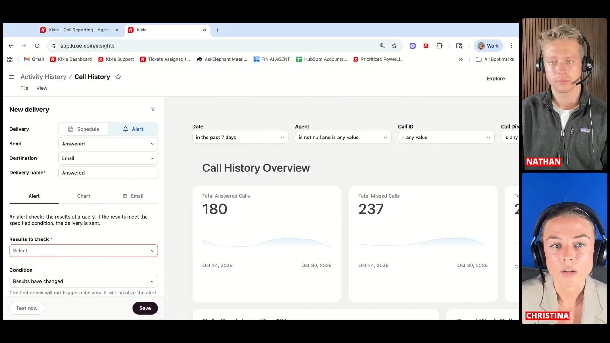
Task: Switch delivery type to Schedule
Action: (84, 129)
